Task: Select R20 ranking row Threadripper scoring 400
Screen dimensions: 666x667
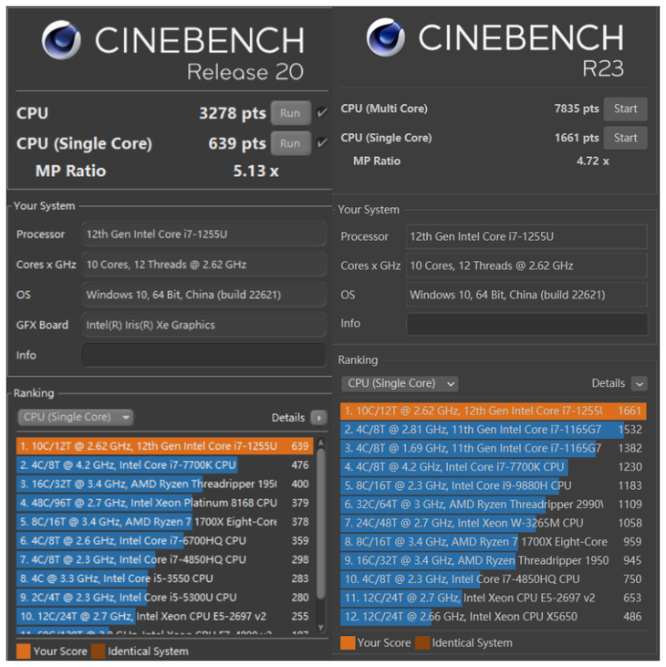Action: coord(165,485)
